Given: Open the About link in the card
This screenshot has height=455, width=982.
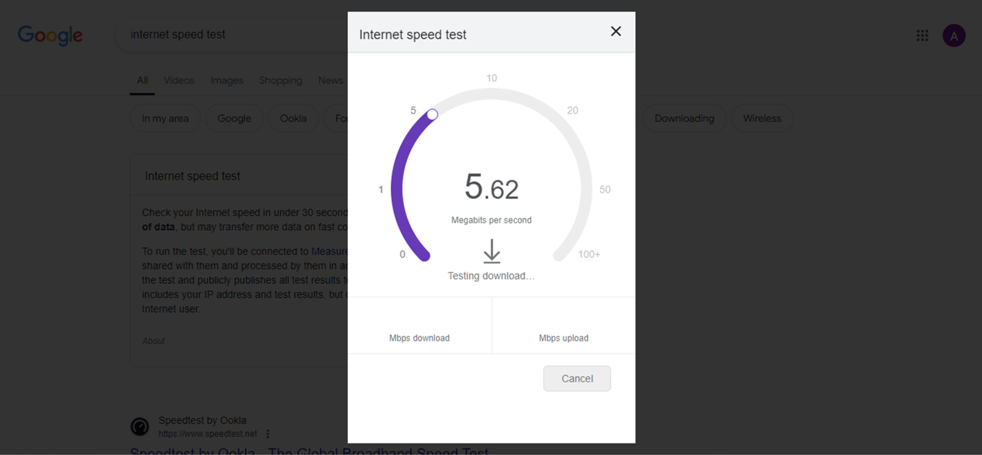Looking at the screenshot, I should pos(153,341).
